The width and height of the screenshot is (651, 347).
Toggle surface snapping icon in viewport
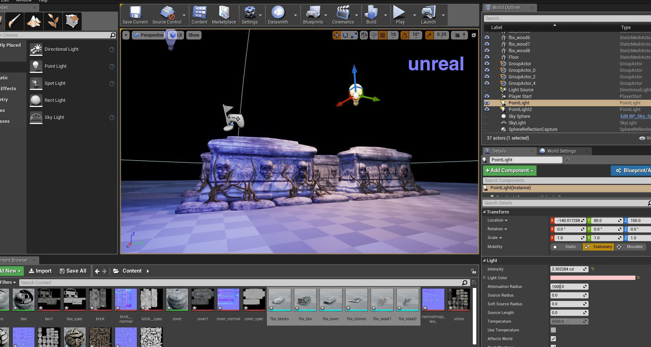point(374,35)
